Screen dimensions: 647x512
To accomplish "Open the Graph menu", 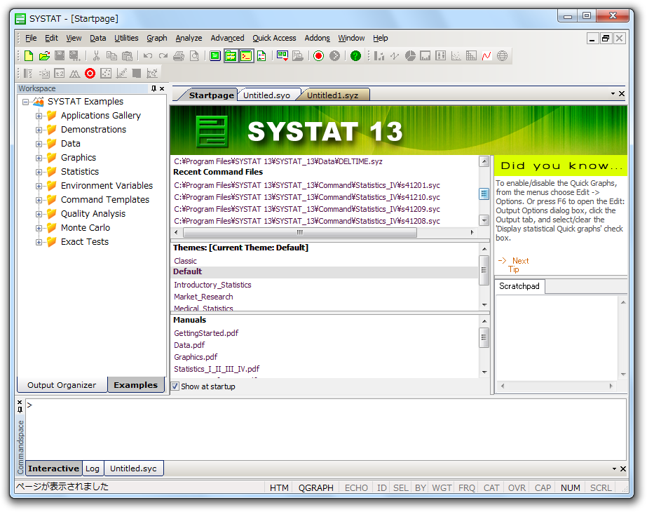I will (x=156, y=38).
